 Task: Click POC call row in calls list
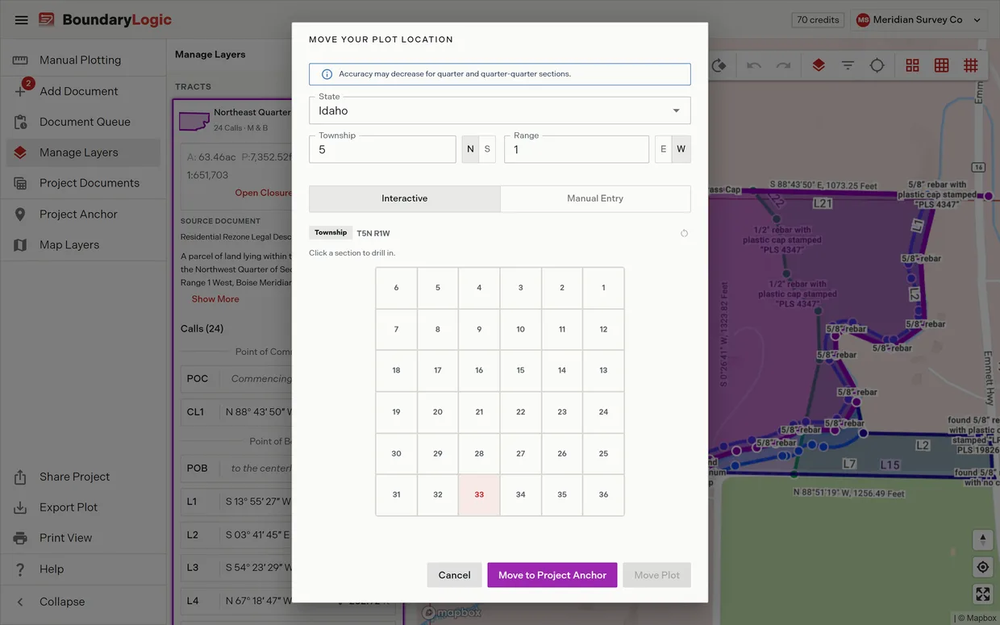tap(236, 379)
